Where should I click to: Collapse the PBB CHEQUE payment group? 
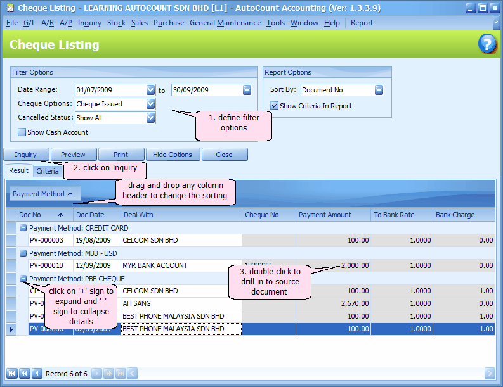(x=23, y=279)
